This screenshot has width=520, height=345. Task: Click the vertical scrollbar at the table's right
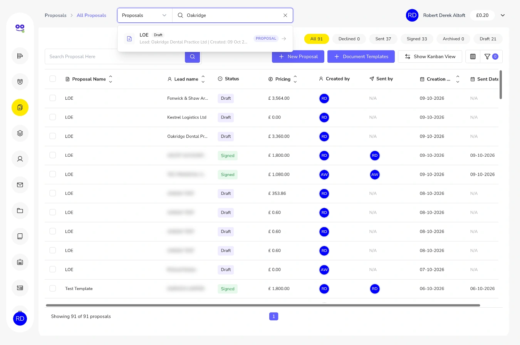tap(501, 84)
